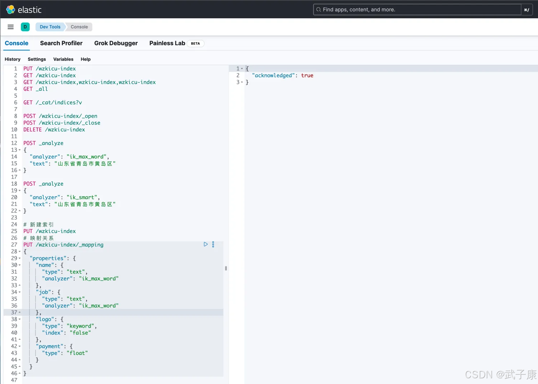538x384 pixels.
Task: Collapse the "logo" block at line 38
Action: pos(20,319)
